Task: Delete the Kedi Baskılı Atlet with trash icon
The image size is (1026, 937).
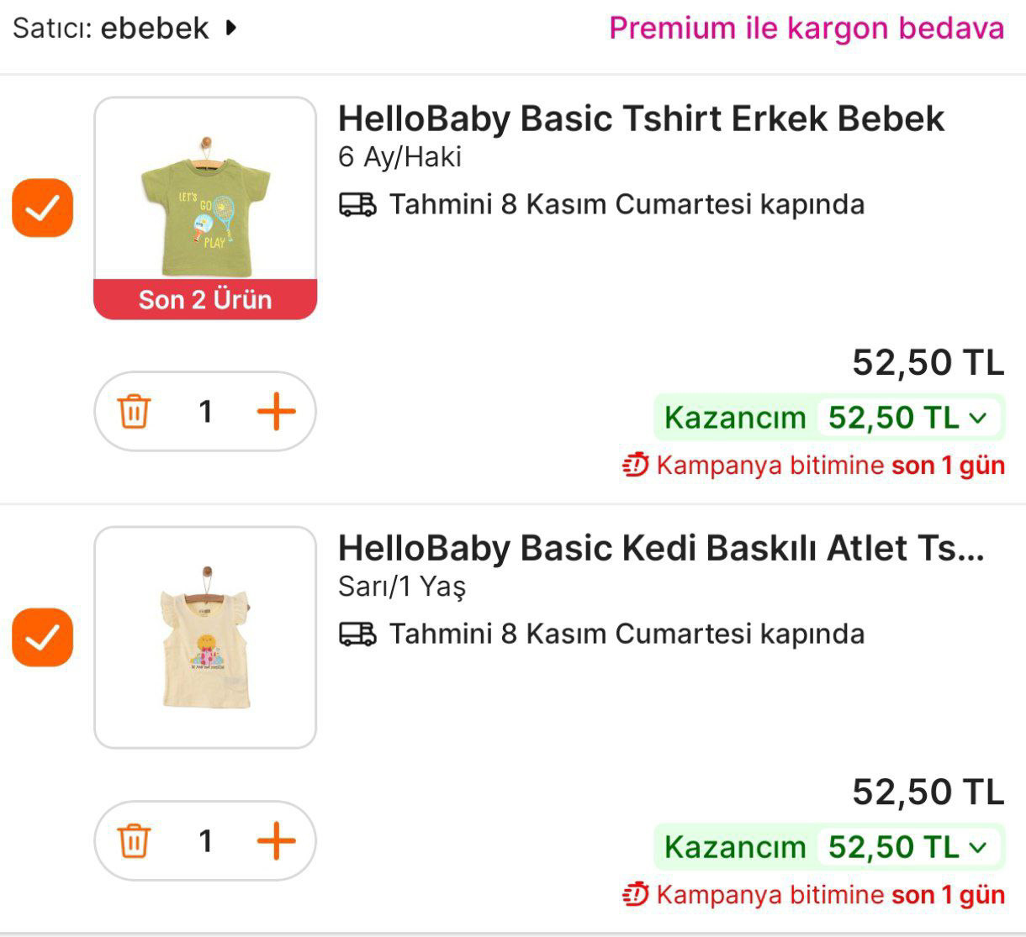Action: pos(134,840)
